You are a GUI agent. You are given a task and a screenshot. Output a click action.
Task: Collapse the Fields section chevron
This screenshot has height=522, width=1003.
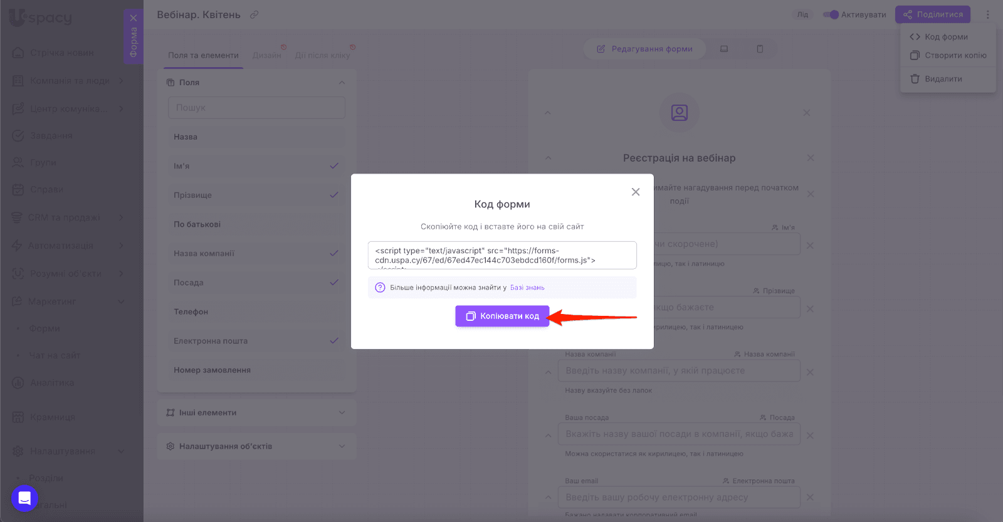tap(342, 83)
